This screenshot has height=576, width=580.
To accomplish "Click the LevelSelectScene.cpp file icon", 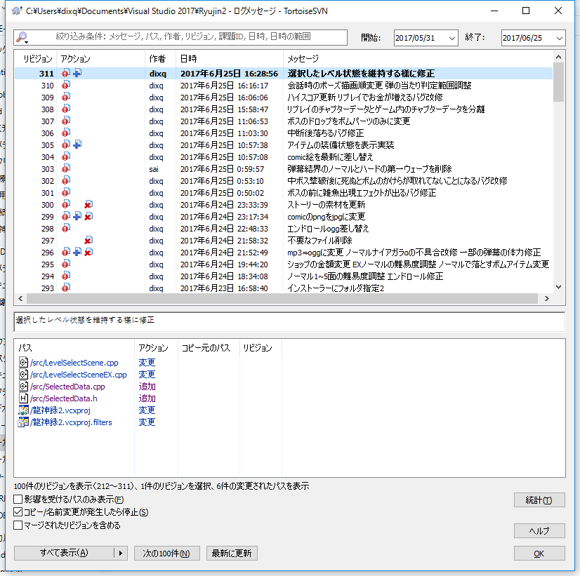I will (23, 363).
